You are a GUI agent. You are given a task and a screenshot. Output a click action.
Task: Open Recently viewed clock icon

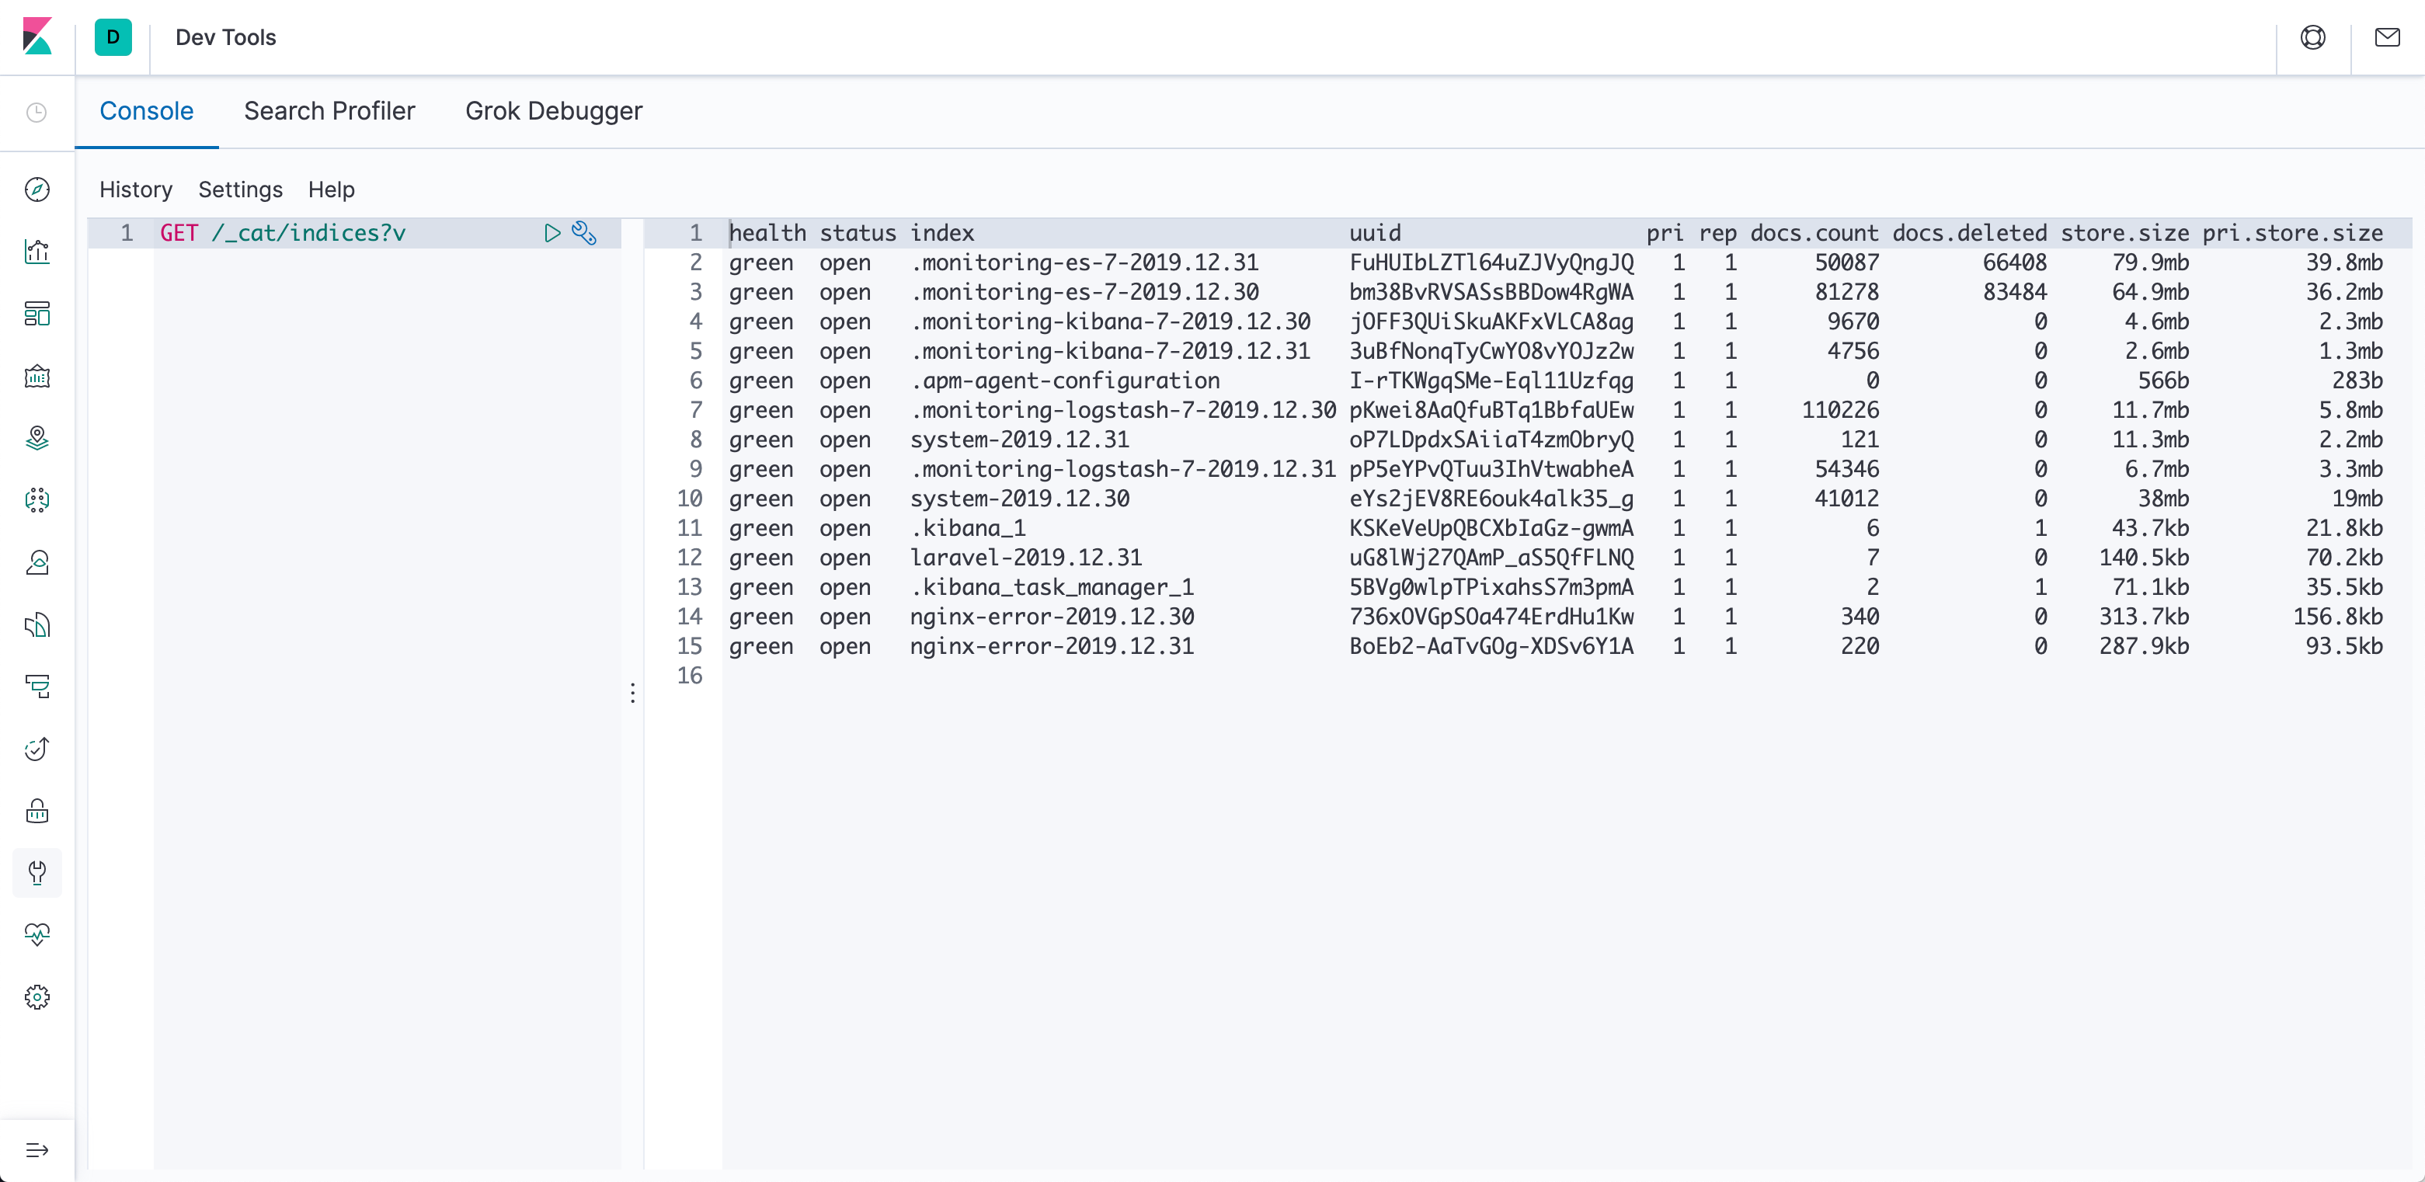click(37, 113)
